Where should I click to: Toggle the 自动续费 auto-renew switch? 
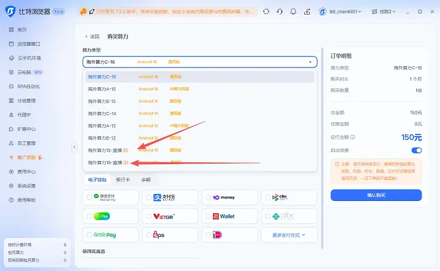click(416, 150)
